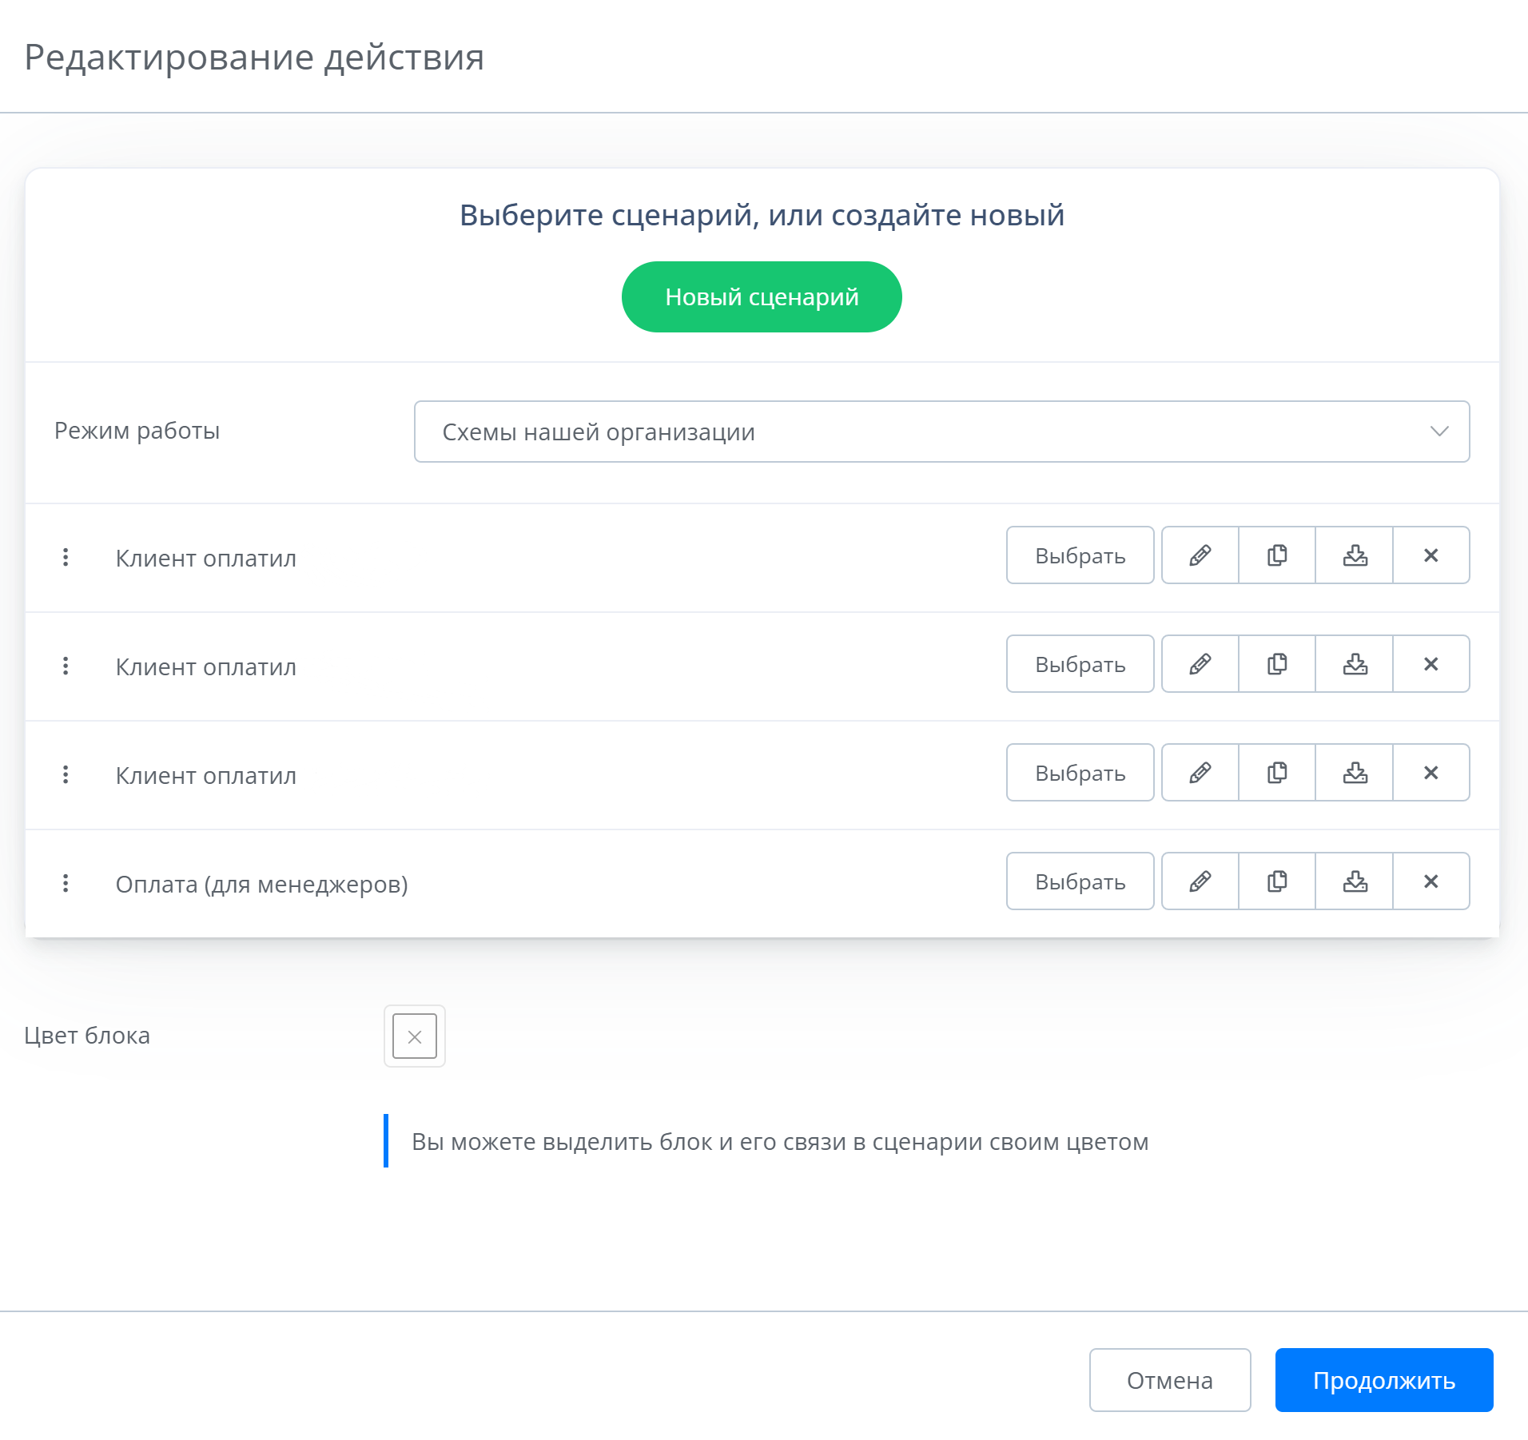Open the three-dot menu of first "Клиент оплатил"

pos(66,557)
